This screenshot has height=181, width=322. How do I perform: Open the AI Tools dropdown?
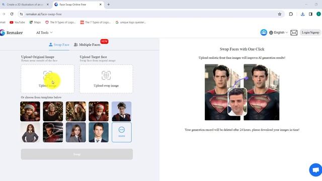coord(44,33)
